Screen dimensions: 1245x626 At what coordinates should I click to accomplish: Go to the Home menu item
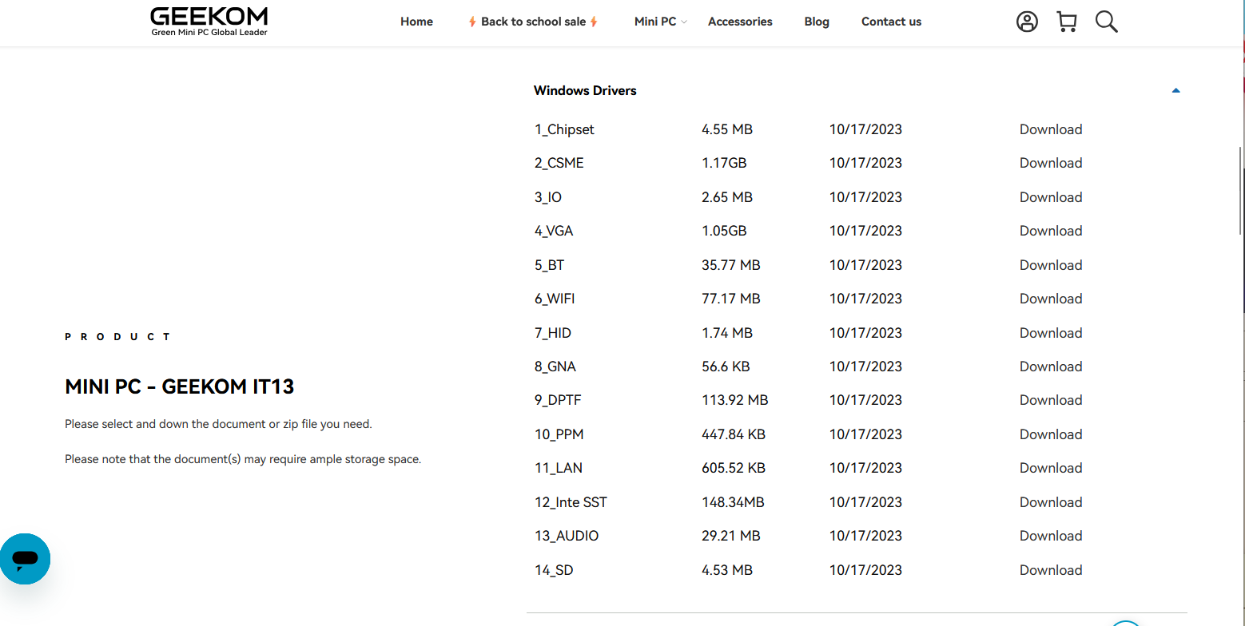click(416, 22)
